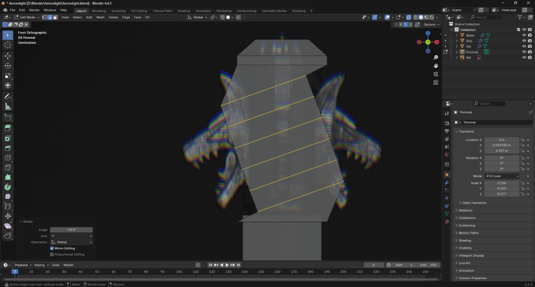Switch to face select mode
Image resolution: width=535 pixels, height=287 pixels.
[55, 17]
